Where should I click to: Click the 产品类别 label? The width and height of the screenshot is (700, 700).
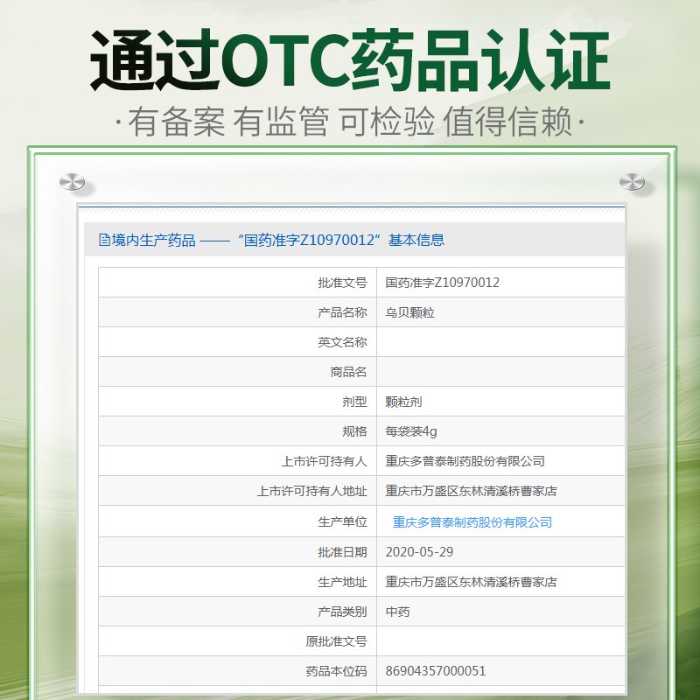(x=342, y=612)
